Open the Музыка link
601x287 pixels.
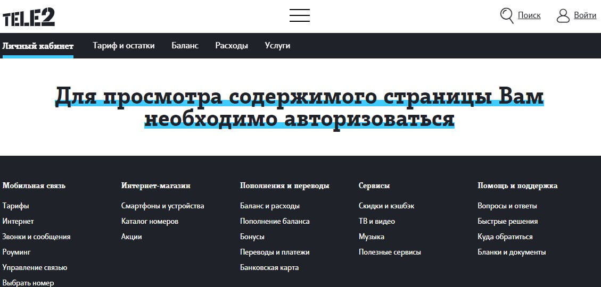point(372,237)
